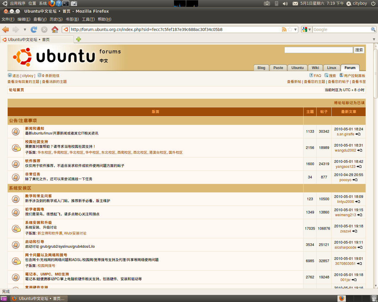This screenshot has width=378, height=302.
Task: Switch to the Blog site tab
Action: [x=261, y=68]
